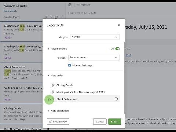Open Meeting with Yuki Wednesday note card

pos(21,52)
